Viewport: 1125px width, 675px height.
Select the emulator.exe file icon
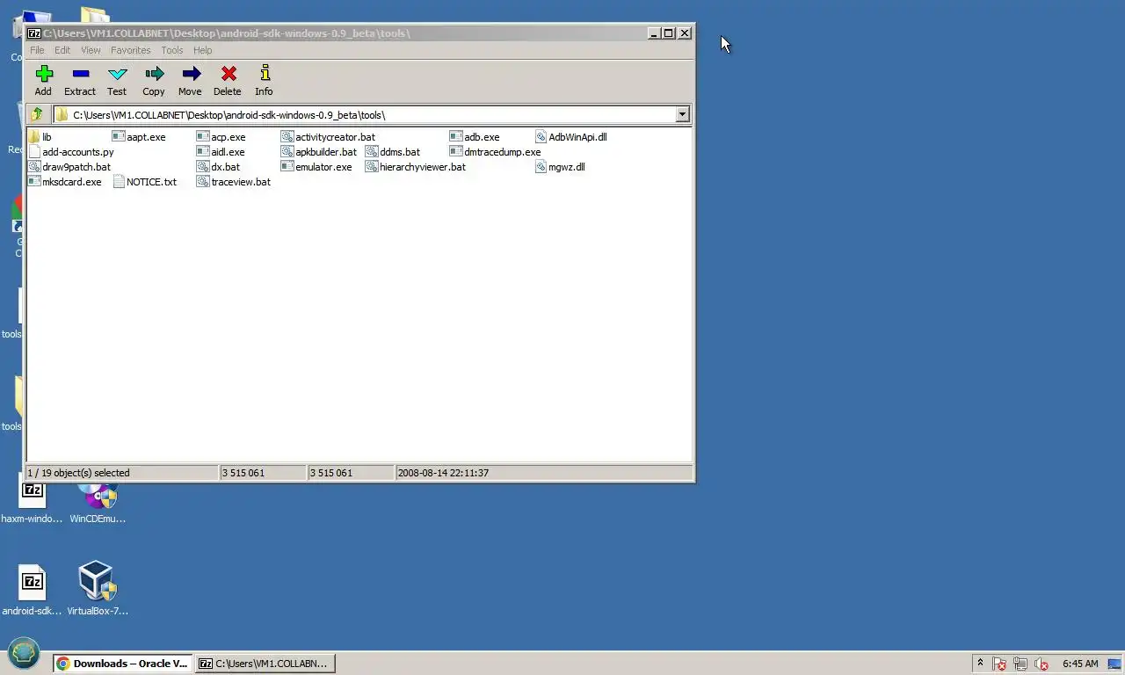pos(287,167)
